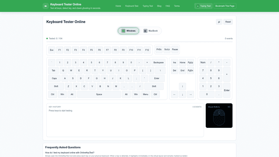Click the numpad plus key
The width and height of the screenshot is (279, 157).
227,75
